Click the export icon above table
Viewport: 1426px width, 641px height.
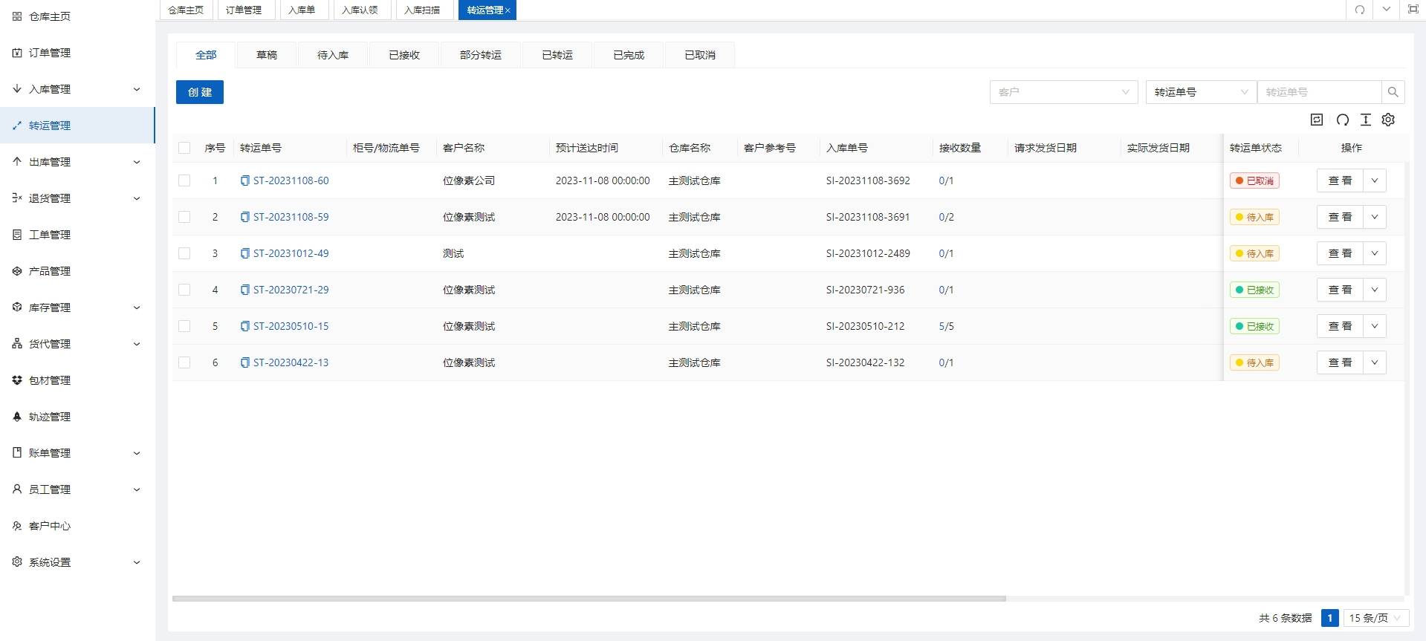(x=1317, y=120)
